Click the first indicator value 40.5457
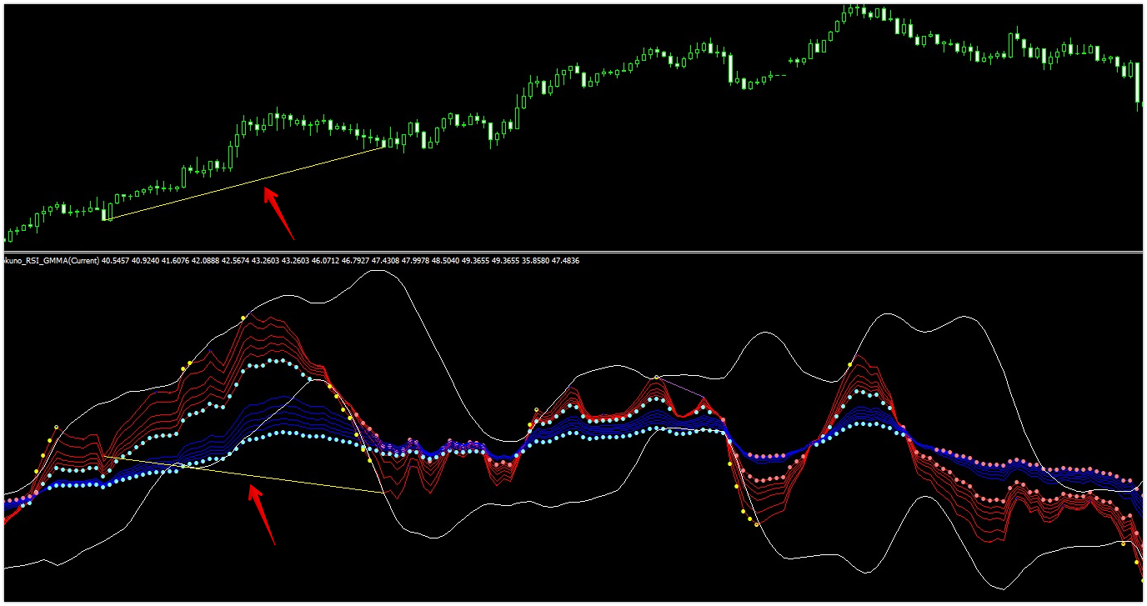 pos(117,261)
